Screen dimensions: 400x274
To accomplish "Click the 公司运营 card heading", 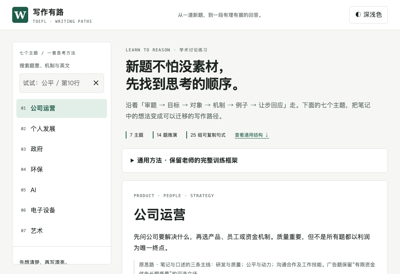I will 160,215.
